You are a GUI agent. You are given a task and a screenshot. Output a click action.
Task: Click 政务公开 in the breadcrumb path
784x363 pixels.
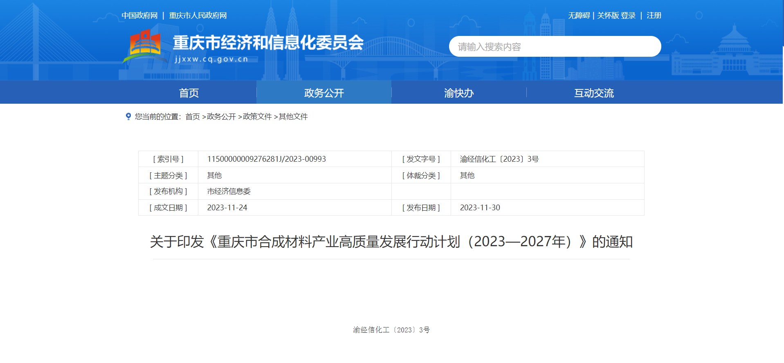click(221, 117)
